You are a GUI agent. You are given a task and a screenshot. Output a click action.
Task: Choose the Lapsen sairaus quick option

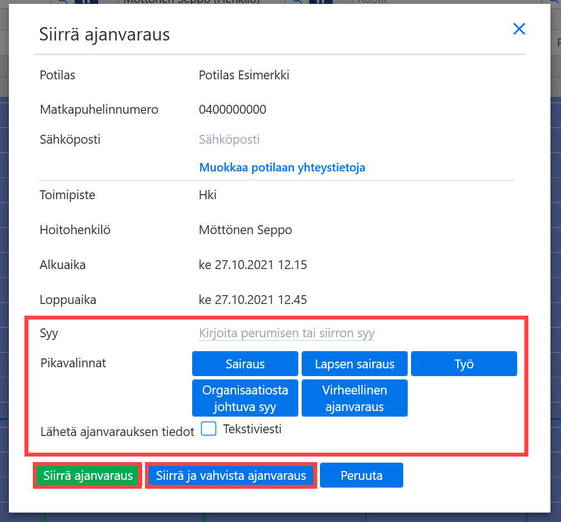tap(354, 364)
